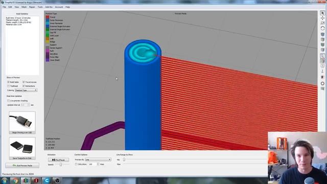Viewport: 327px width, 184px height.
Task: Activate the Scale models tool
Action: click(322, 23)
